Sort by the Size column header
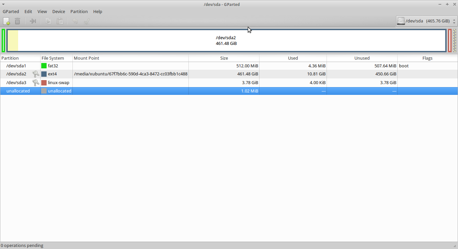This screenshot has width=458, height=249. pos(224,58)
